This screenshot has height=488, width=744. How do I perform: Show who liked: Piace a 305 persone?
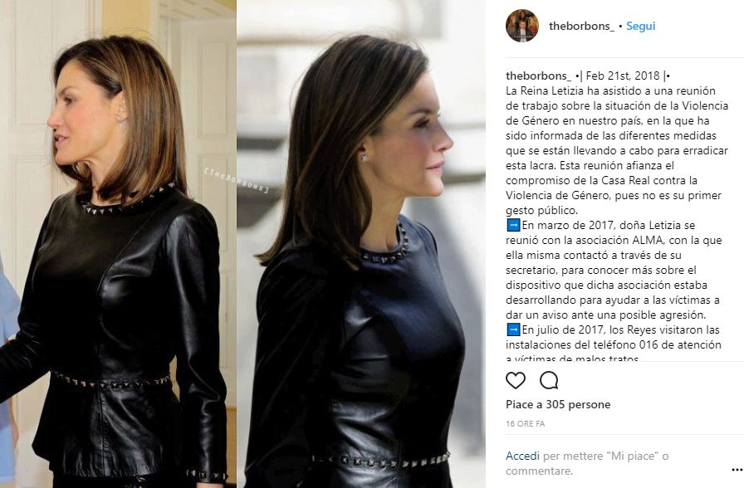click(558, 404)
